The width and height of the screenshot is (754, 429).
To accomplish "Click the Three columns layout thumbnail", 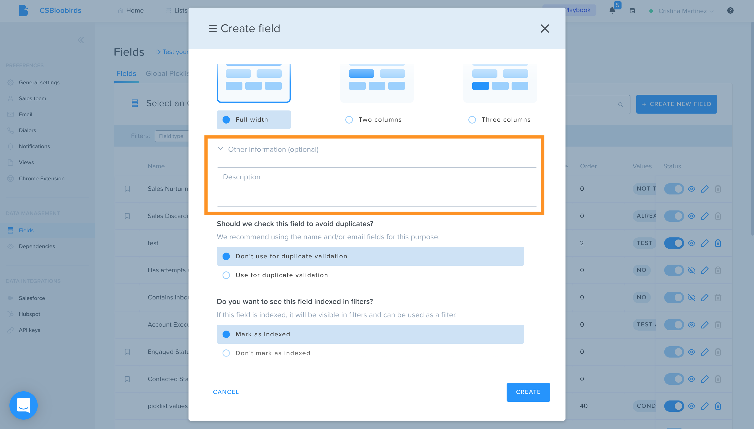I will point(500,83).
